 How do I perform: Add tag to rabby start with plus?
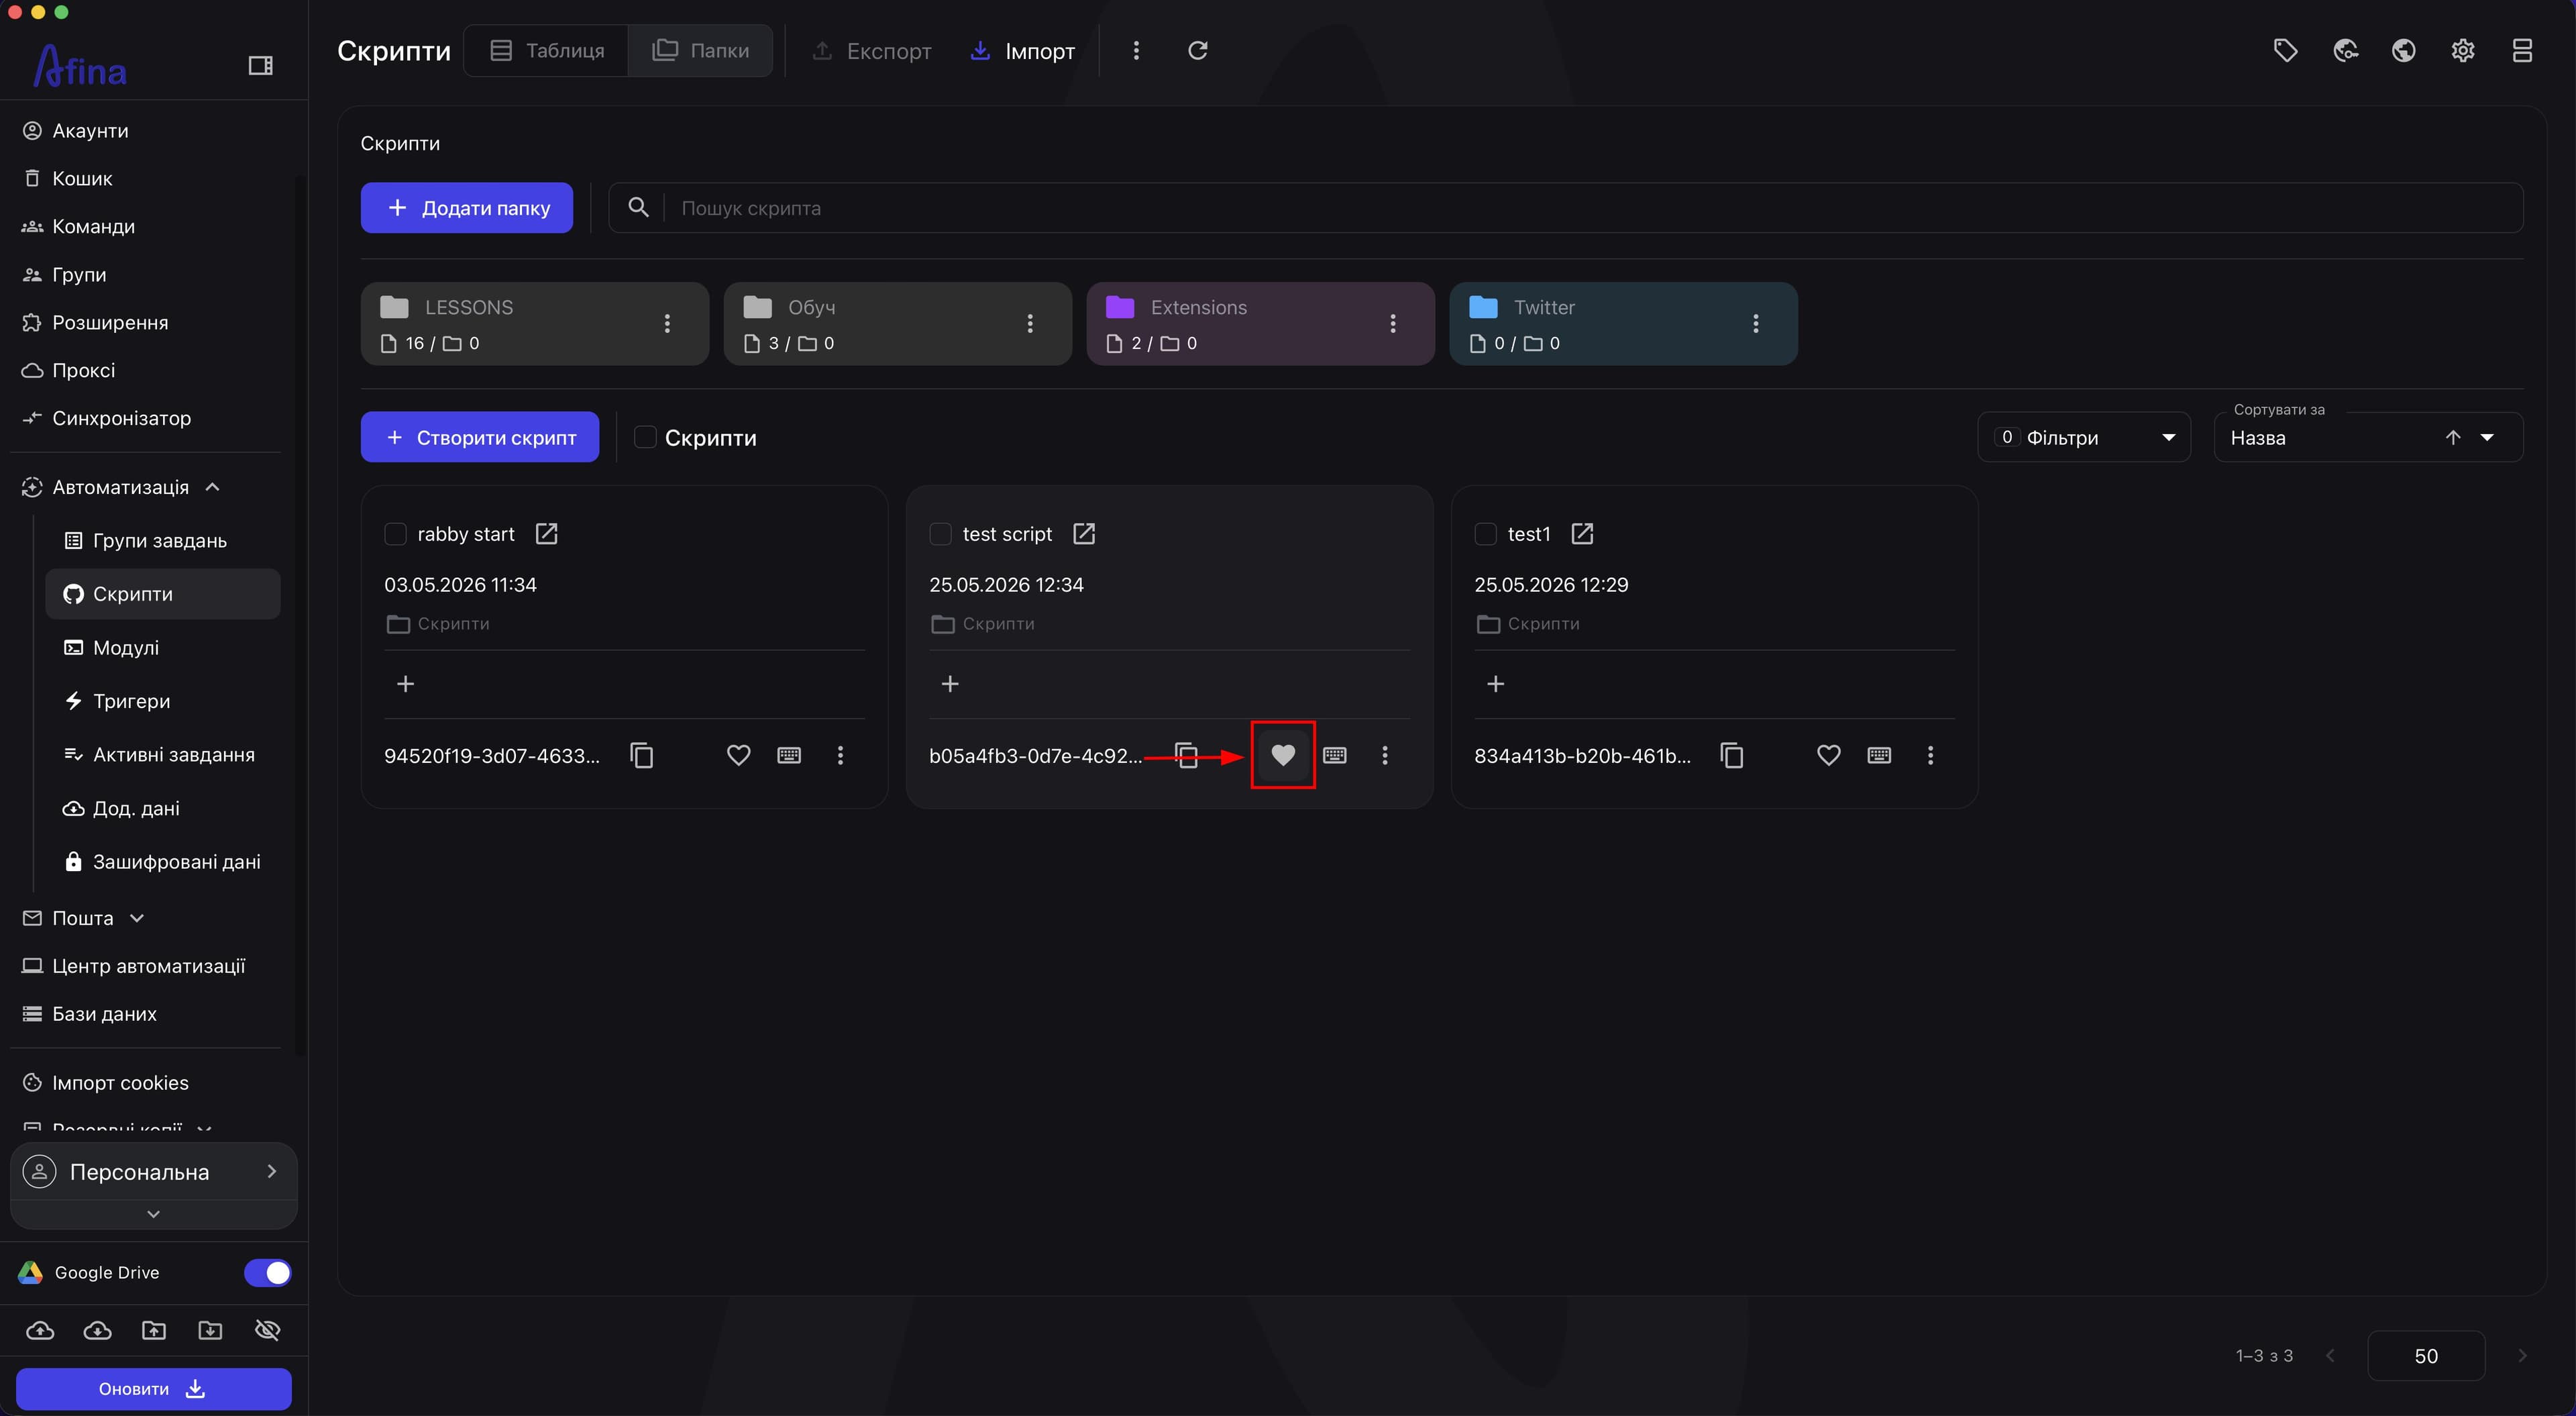[x=405, y=685]
